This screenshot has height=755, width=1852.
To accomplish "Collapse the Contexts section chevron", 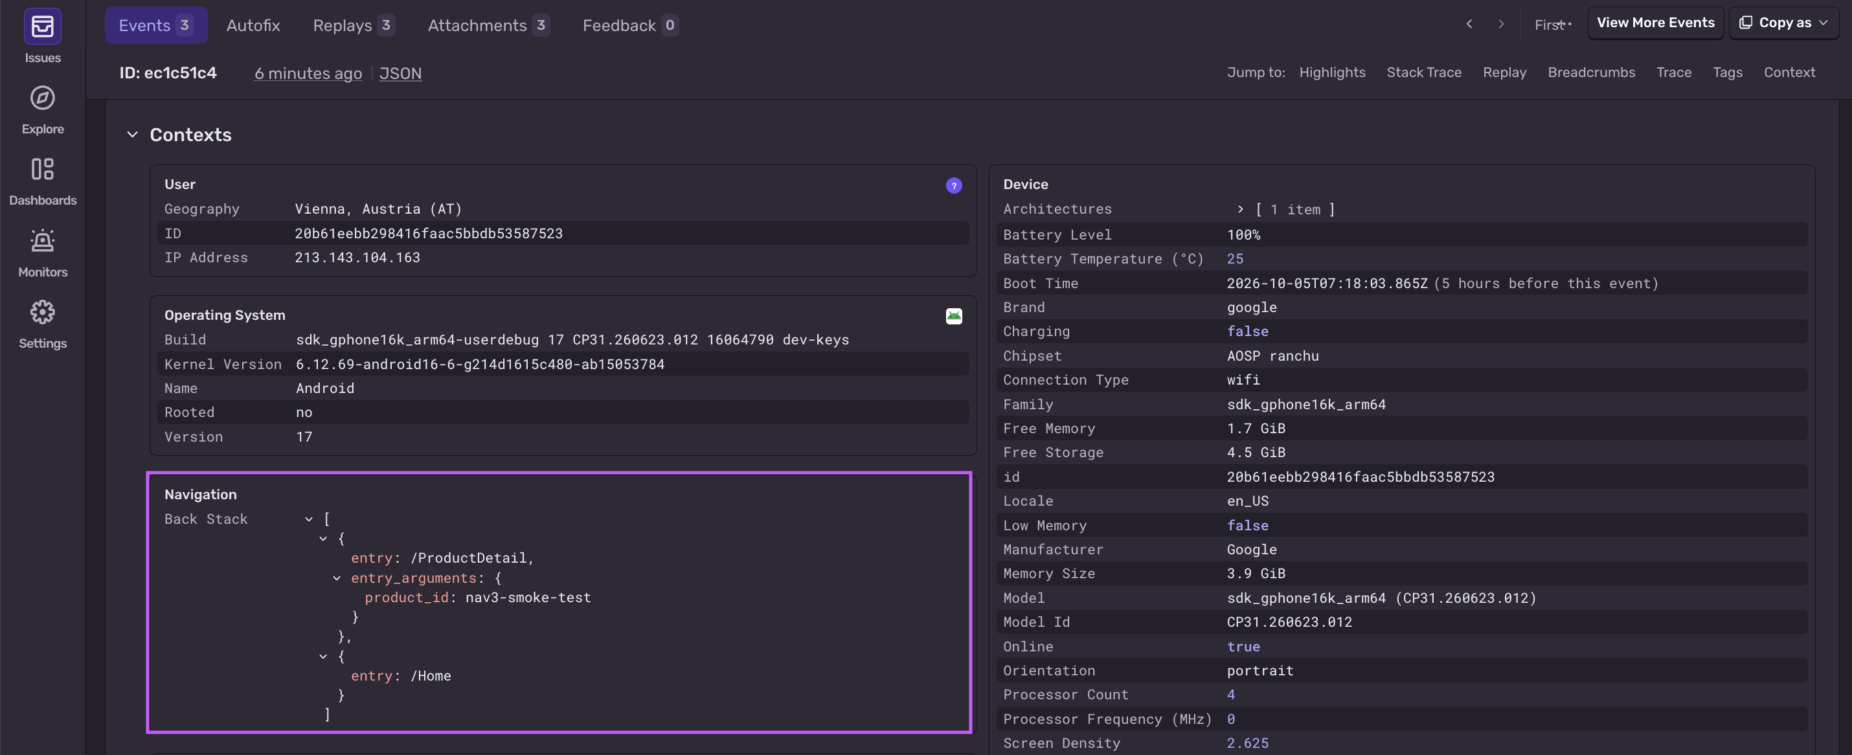I will (x=132, y=135).
